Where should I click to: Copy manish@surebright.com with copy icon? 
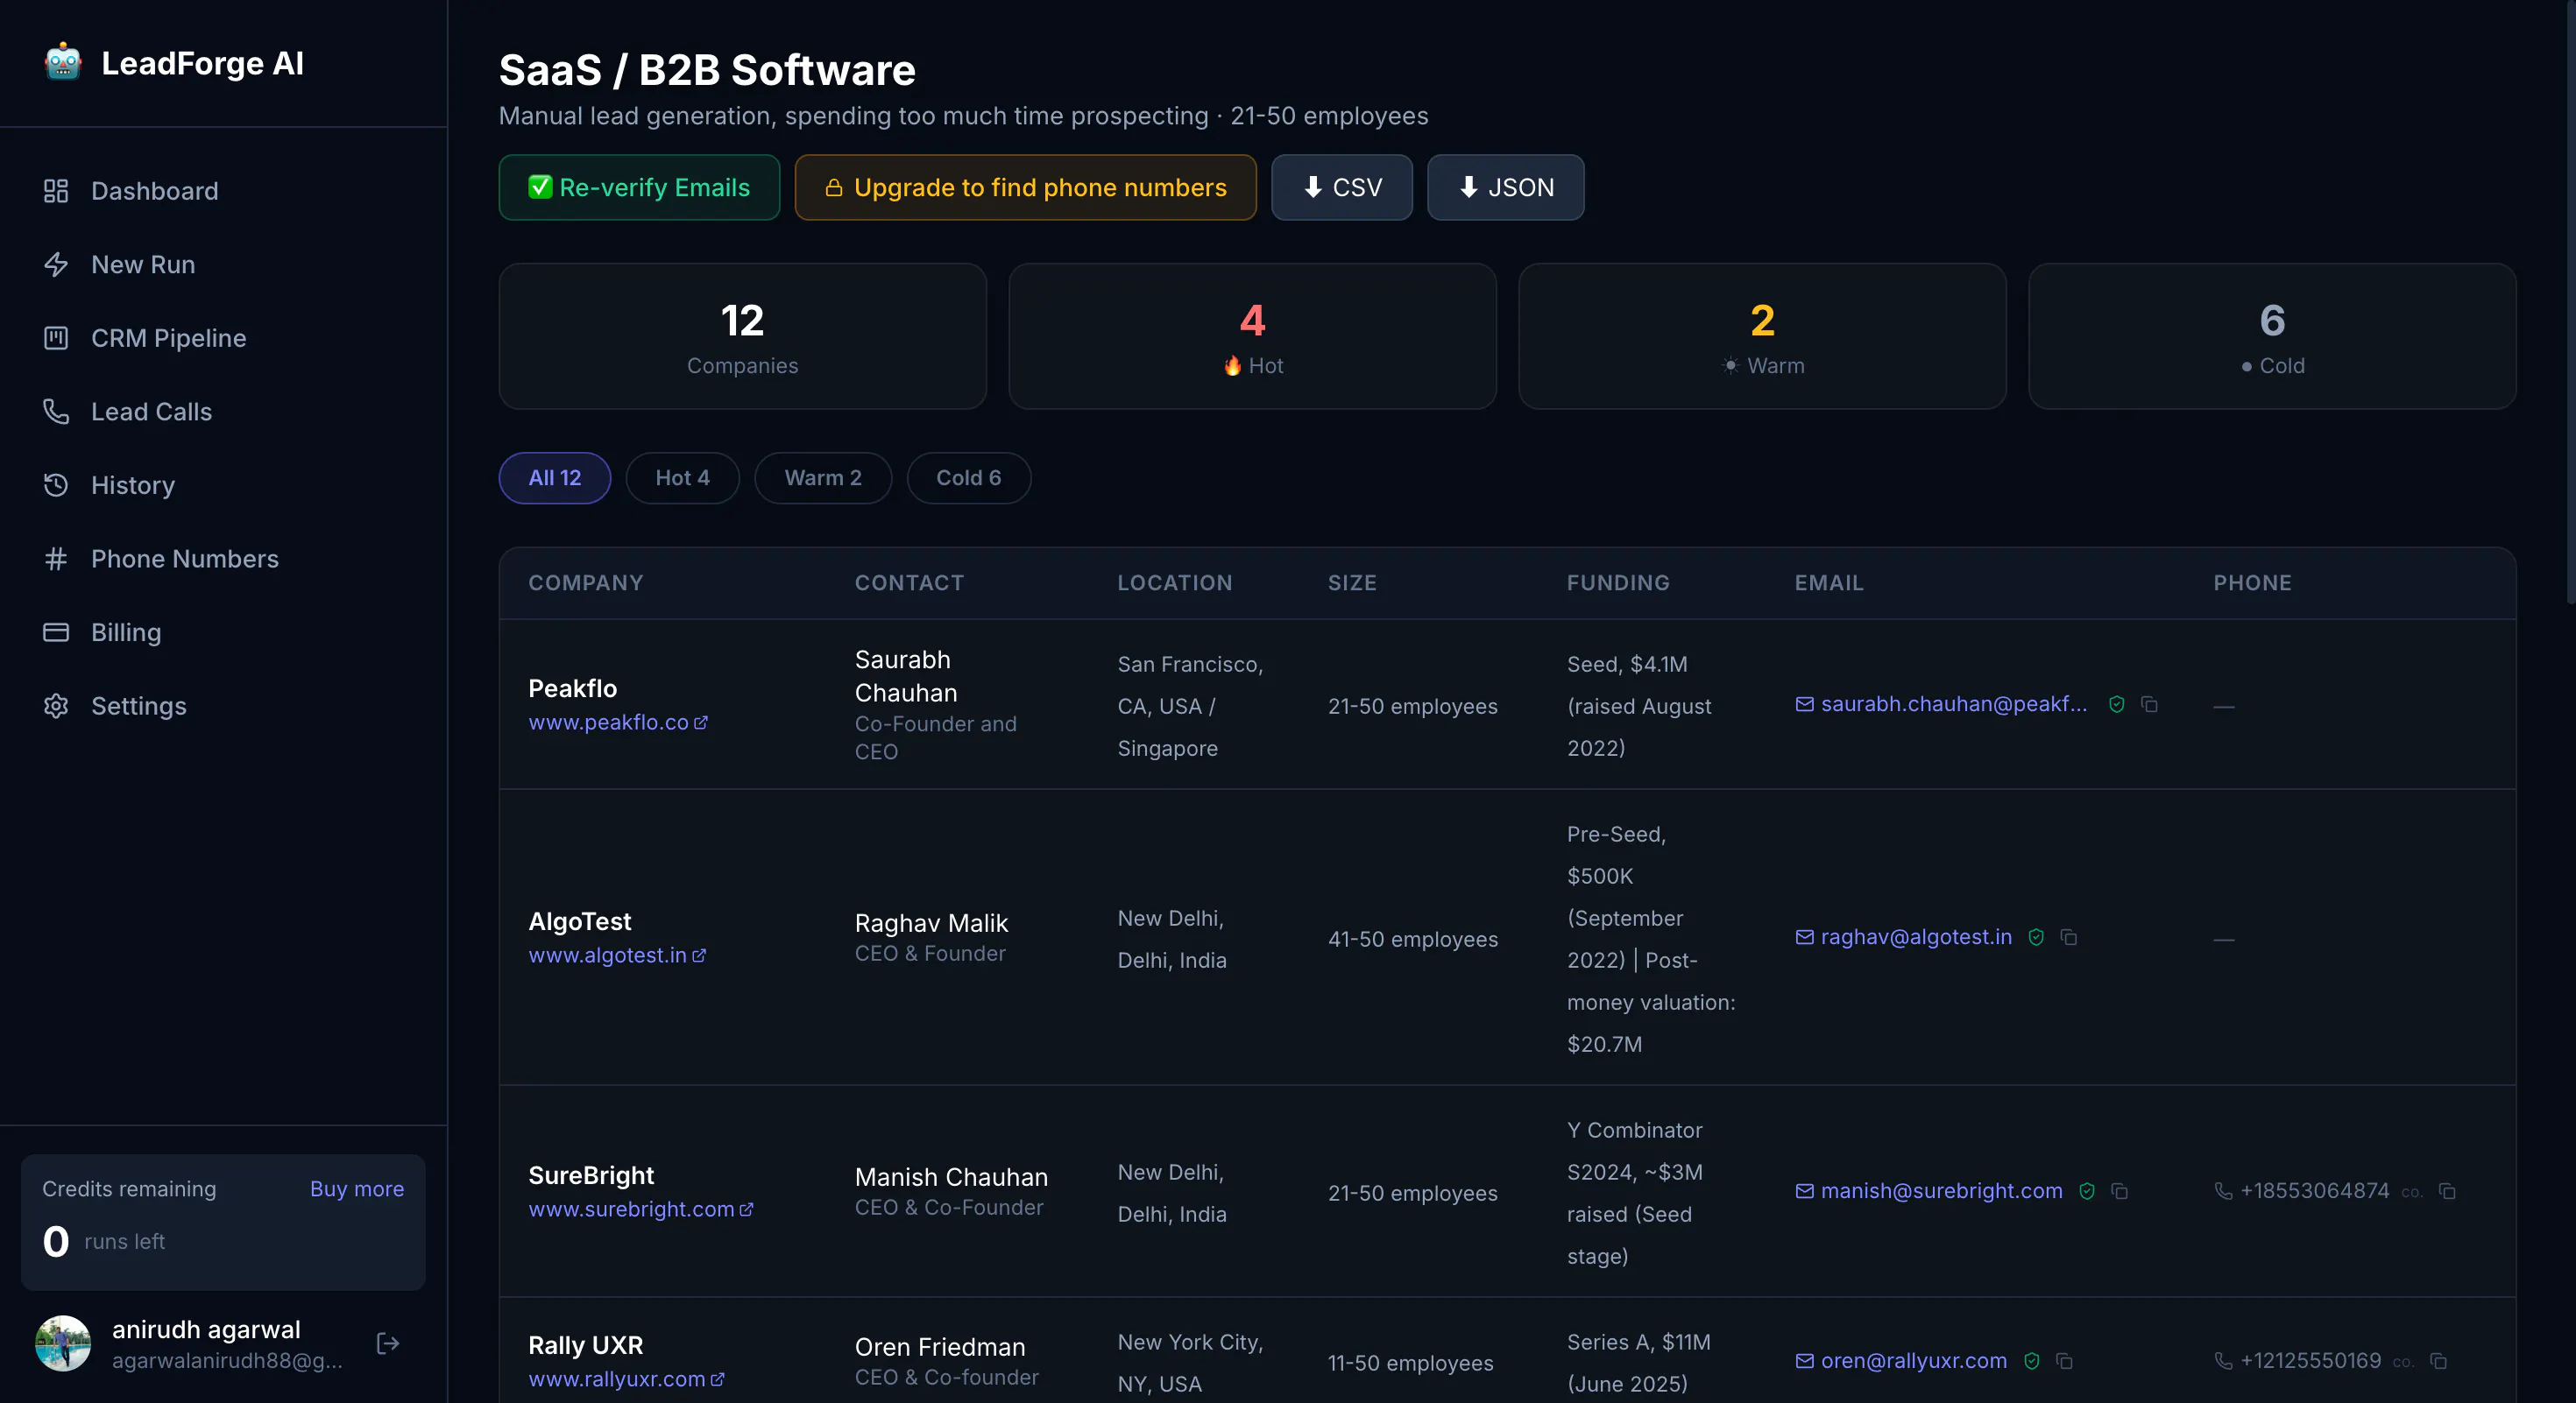2119,1191
